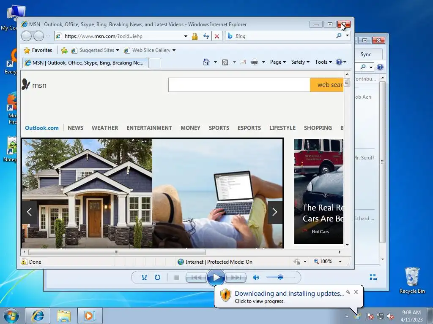Toggle repeat in Media Player controls
433x324 pixels.
click(x=157, y=278)
